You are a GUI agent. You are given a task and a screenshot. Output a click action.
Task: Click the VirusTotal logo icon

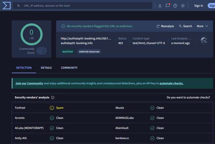[6, 5]
